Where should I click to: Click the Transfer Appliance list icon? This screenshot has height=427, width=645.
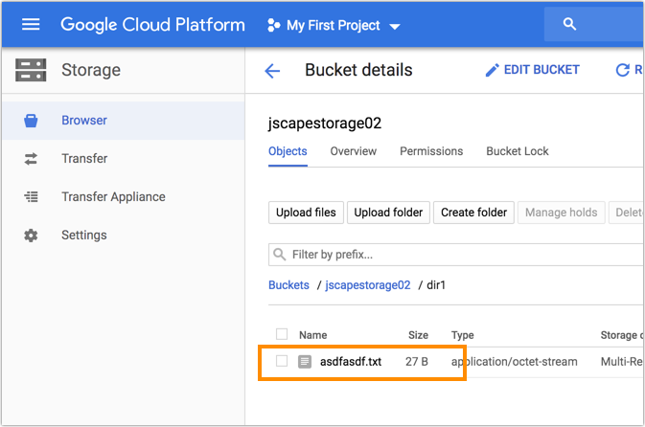(32, 197)
